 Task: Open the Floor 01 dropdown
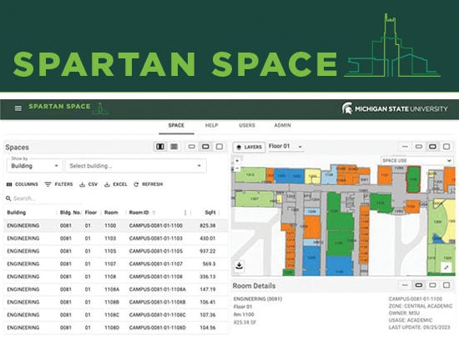[x=286, y=146]
